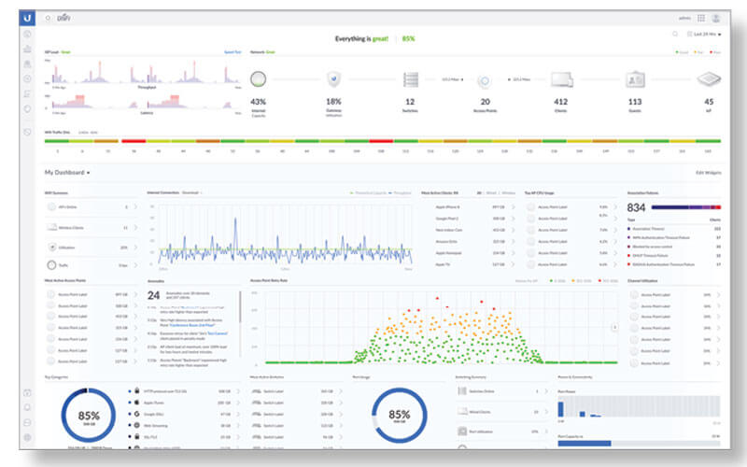The height and width of the screenshot is (467, 747).
Task: Select the Clients devices icon
Action: point(561,80)
